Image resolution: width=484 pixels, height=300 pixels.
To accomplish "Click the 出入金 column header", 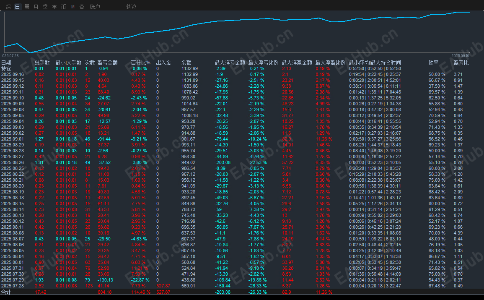I will click(163, 63).
